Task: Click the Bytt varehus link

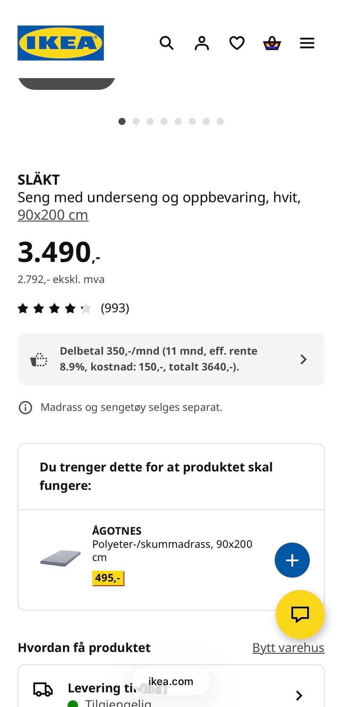Action: (x=288, y=647)
